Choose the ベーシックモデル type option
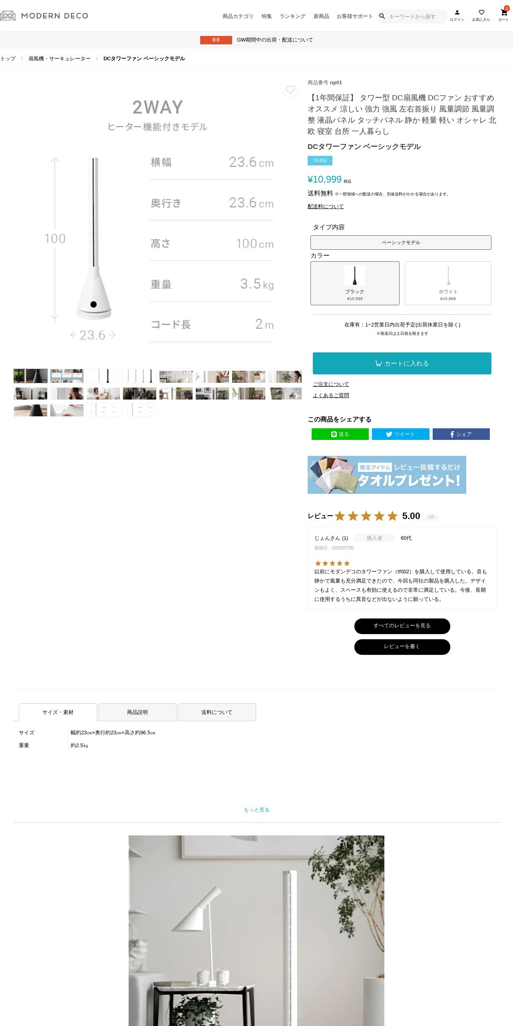The width and height of the screenshot is (513, 1026). point(401,243)
